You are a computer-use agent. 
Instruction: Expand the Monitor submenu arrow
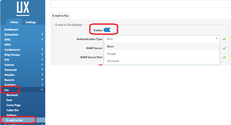point(42,74)
